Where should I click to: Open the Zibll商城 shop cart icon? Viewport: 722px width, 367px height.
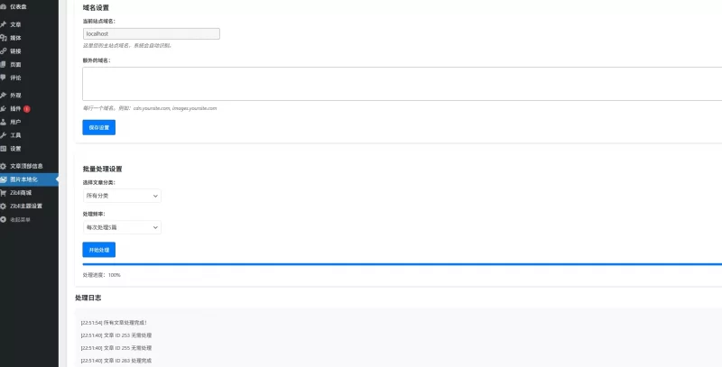[4, 192]
